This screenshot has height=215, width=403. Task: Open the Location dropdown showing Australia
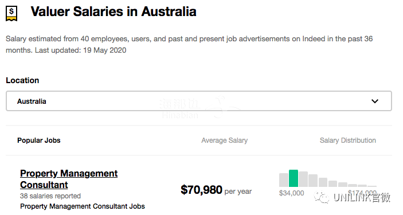click(199, 101)
